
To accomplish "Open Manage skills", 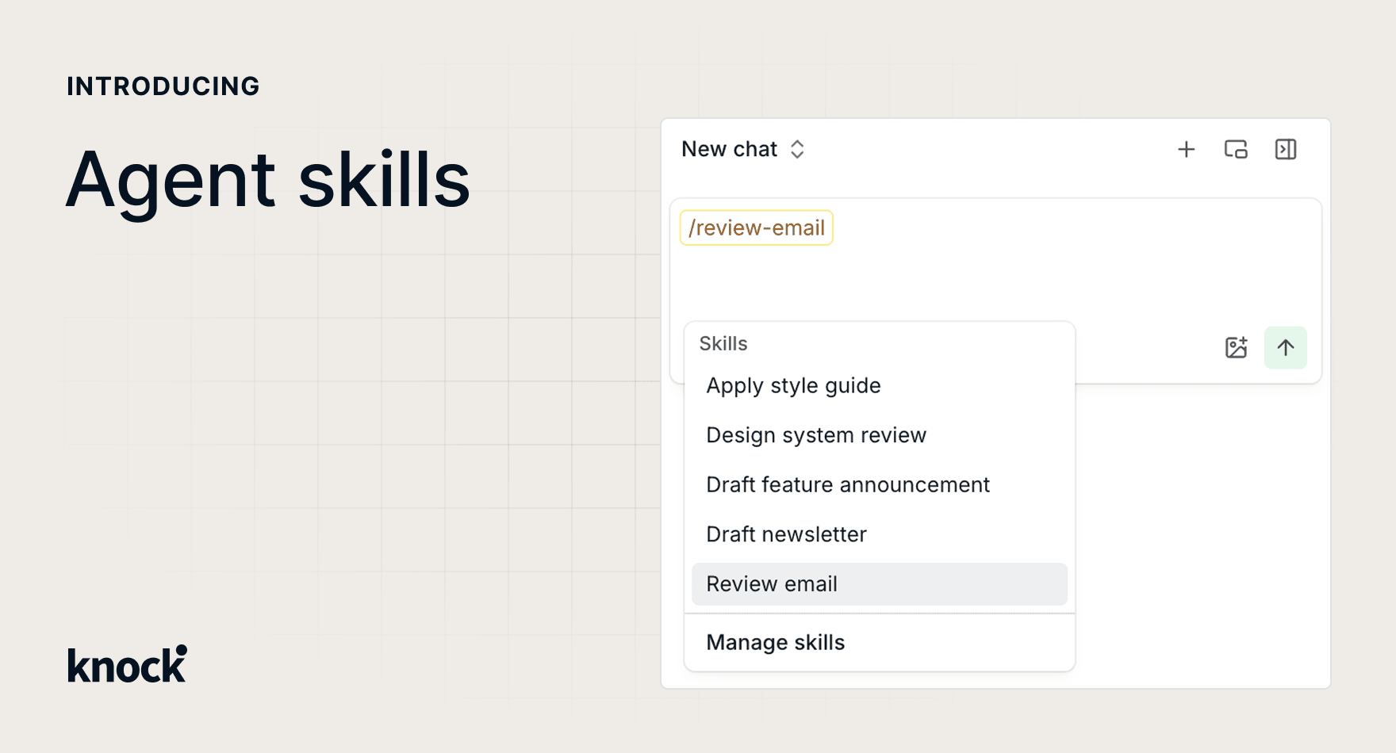I will tap(775, 643).
